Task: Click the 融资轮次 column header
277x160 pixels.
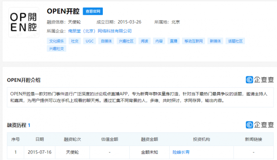Action: (73, 139)
